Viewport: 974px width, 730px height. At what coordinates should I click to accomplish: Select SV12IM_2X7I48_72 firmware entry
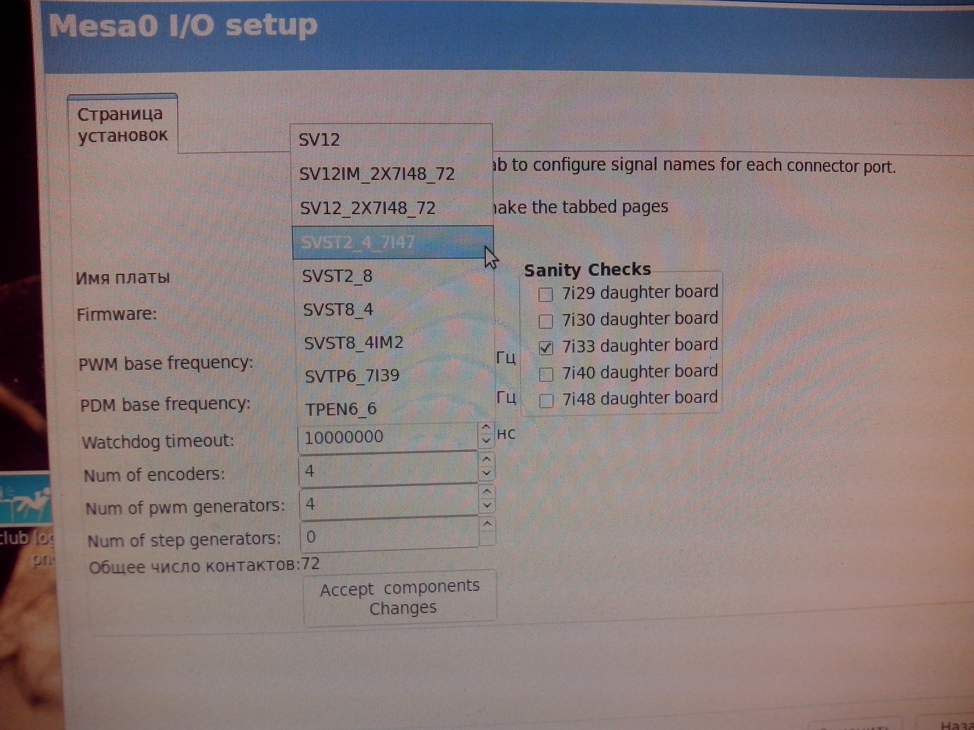click(x=377, y=174)
